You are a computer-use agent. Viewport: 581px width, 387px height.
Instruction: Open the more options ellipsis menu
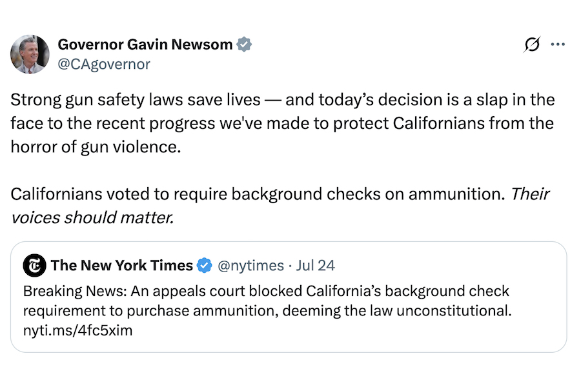pyautogui.click(x=556, y=44)
